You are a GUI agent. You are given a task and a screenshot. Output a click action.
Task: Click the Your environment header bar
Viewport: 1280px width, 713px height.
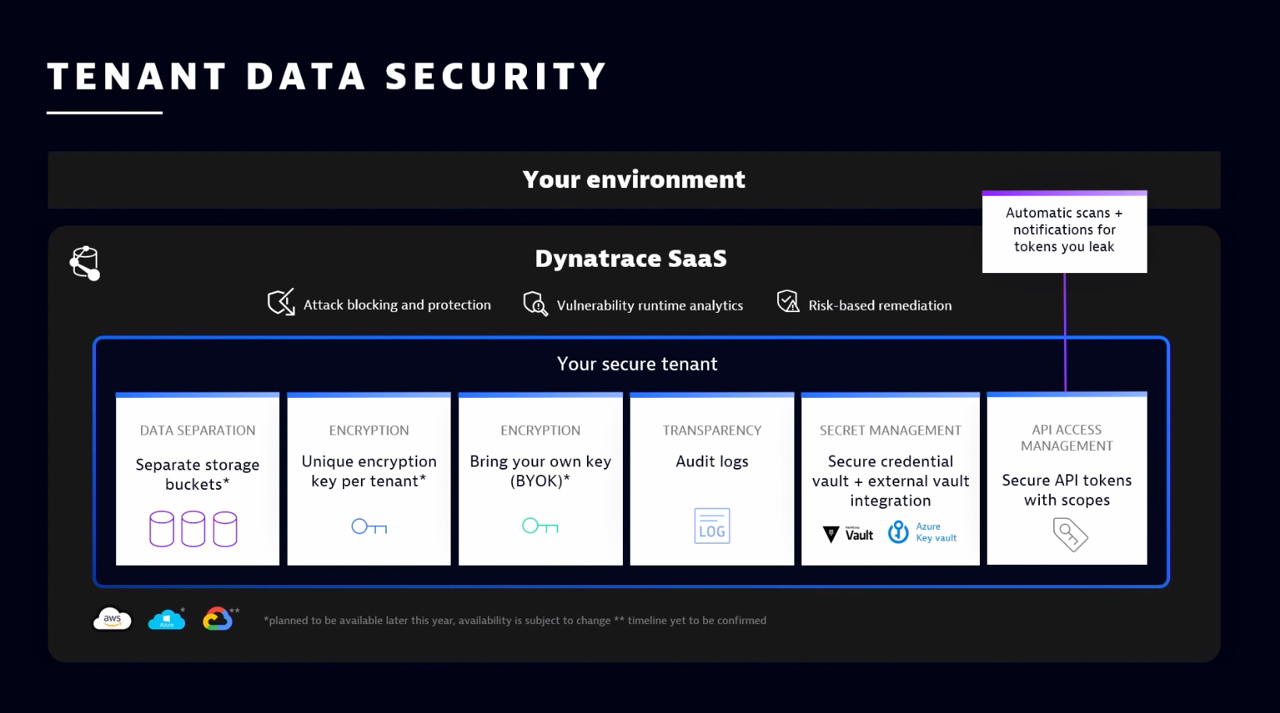[634, 179]
